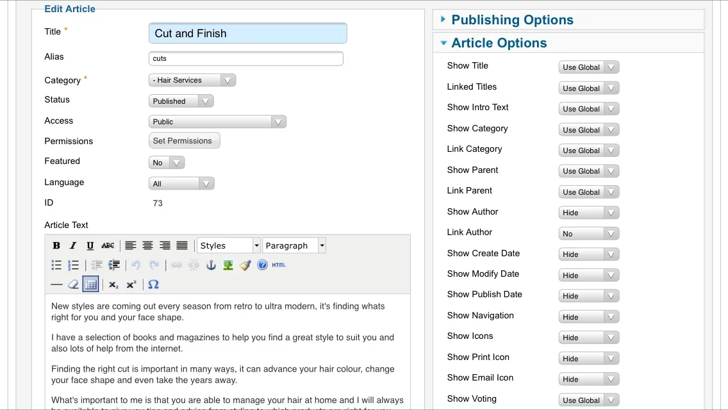
Task: Open the insert image tool
Action: (x=228, y=265)
